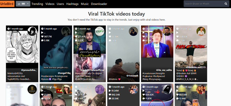Click the UrleBird logo
The image size is (231, 106).
click(x=7, y=4)
